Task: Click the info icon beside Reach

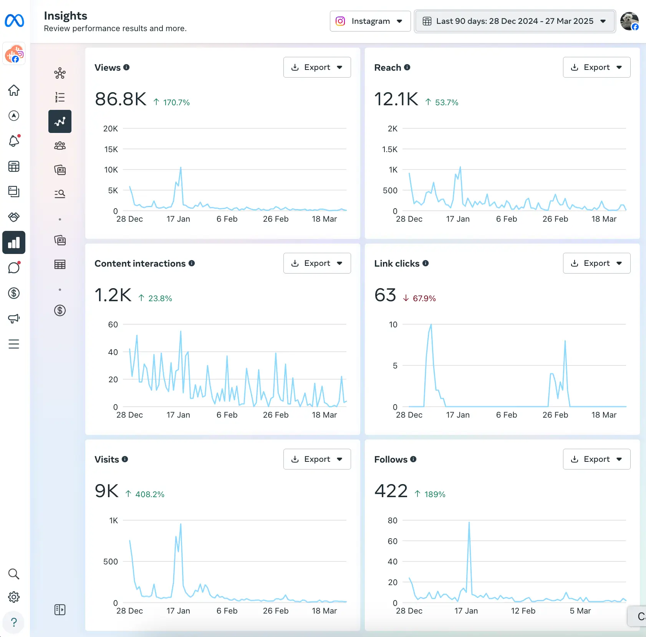Action: (407, 68)
